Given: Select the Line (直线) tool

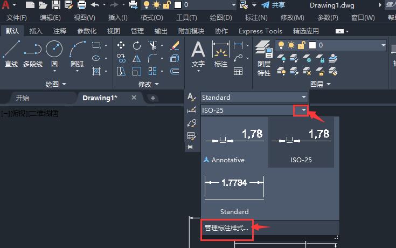Looking at the screenshot, I should (11, 54).
